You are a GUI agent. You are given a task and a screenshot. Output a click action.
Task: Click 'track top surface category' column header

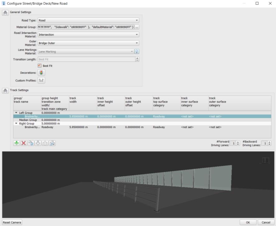pos(166,103)
